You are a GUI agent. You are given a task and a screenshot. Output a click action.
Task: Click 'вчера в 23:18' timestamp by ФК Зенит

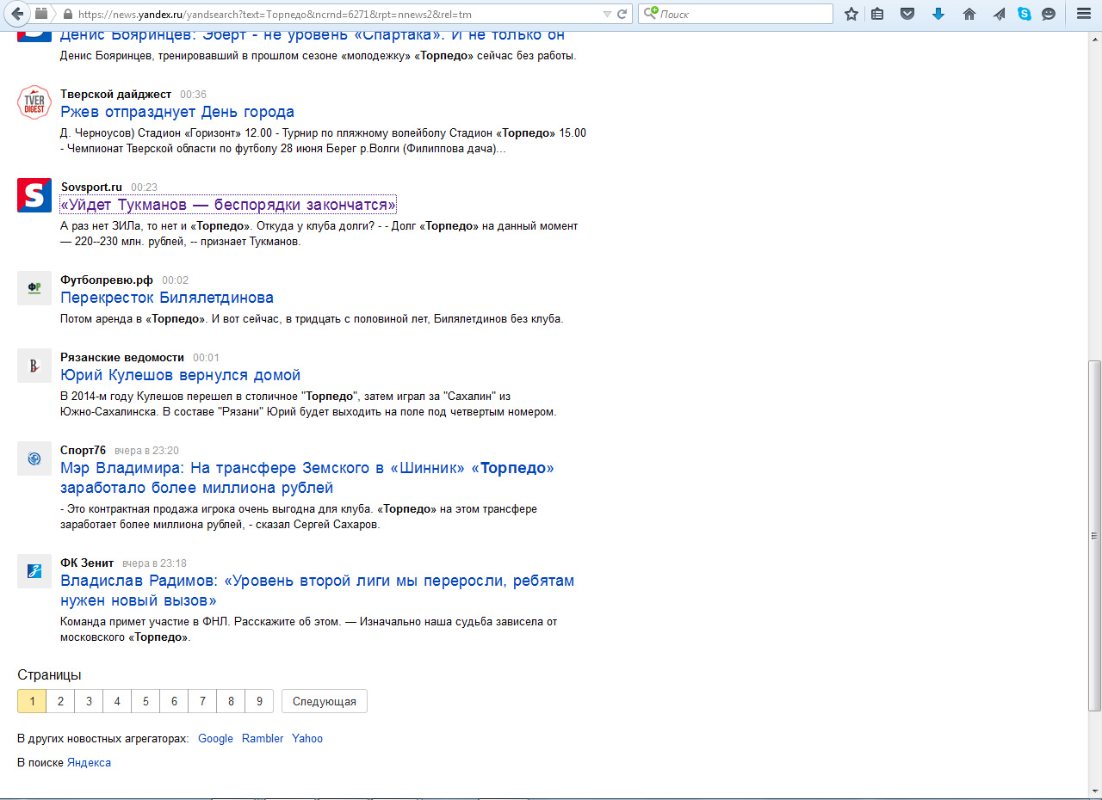pyautogui.click(x=154, y=563)
